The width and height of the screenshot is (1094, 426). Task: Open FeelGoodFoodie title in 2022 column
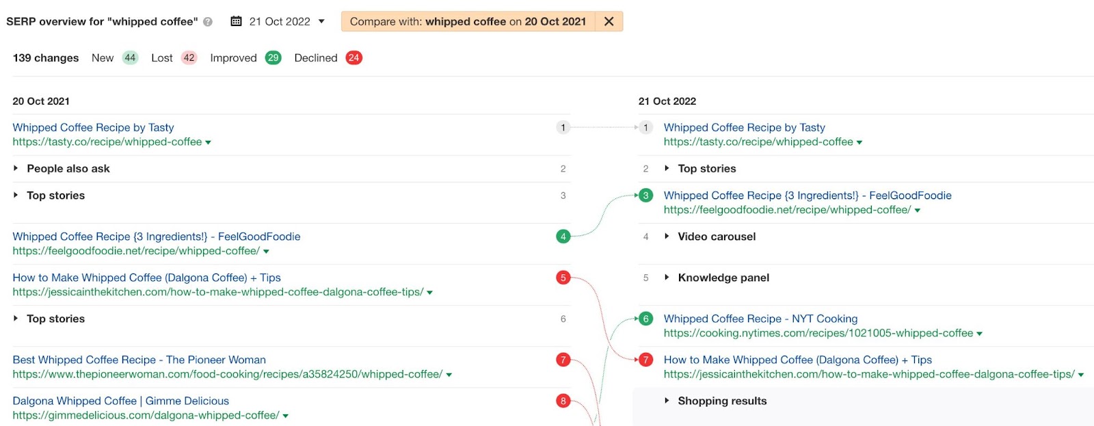coord(808,196)
